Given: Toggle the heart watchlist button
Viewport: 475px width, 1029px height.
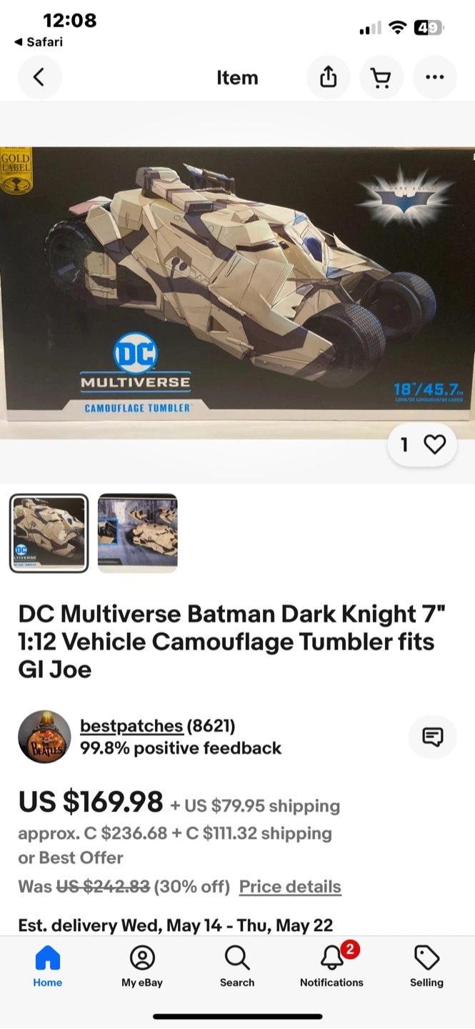Looking at the screenshot, I should (422, 444).
